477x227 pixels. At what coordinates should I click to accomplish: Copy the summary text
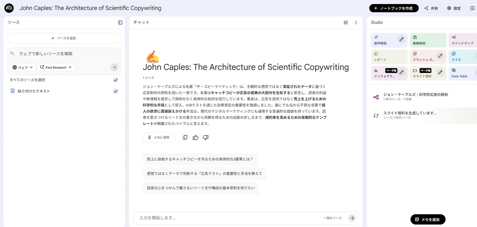[x=185, y=137]
